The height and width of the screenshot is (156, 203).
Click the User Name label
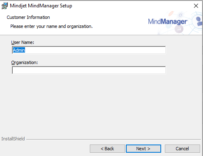click(23, 42)
